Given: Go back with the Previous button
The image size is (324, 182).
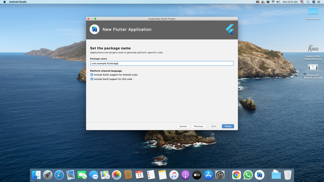Looking at the screenshot, I should pyautogui.click(x=198, y=126).
